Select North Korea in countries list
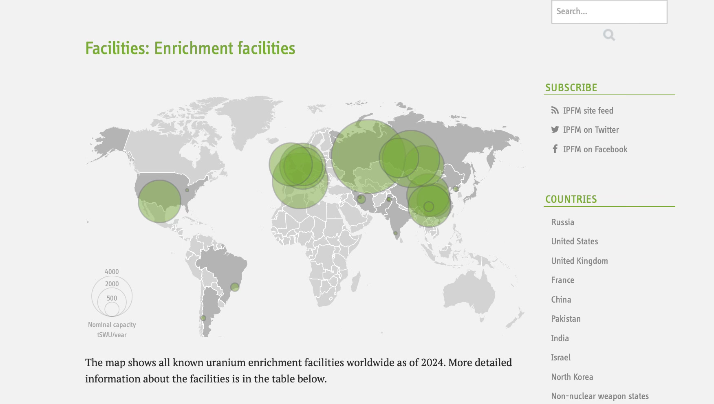 point(572,377)
